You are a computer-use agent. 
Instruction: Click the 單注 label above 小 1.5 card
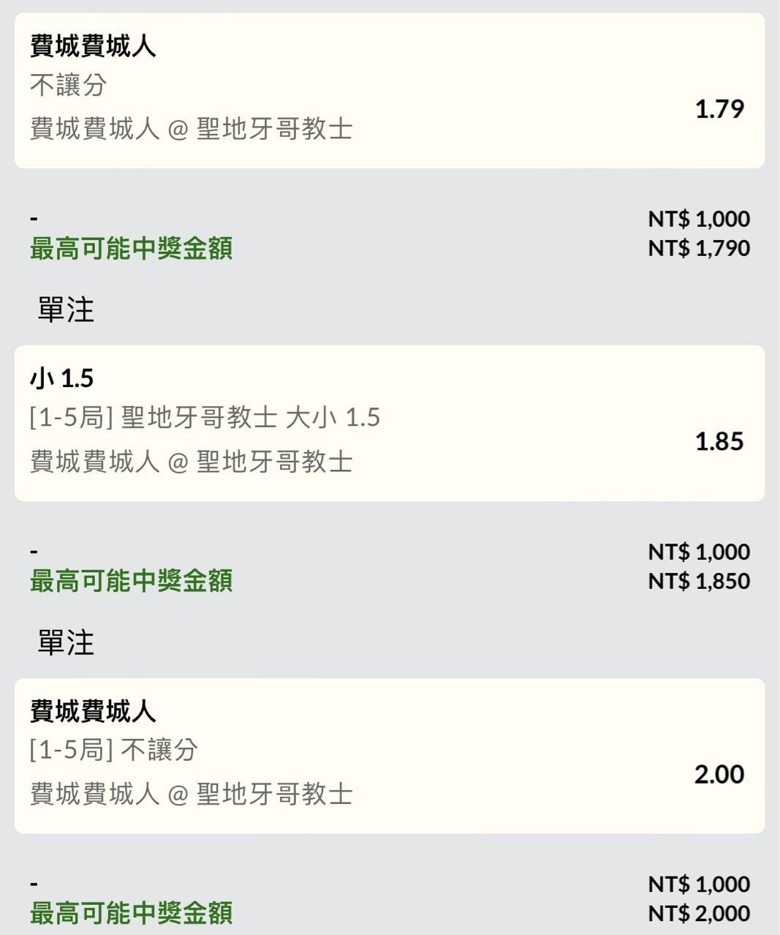pos(66,309)
